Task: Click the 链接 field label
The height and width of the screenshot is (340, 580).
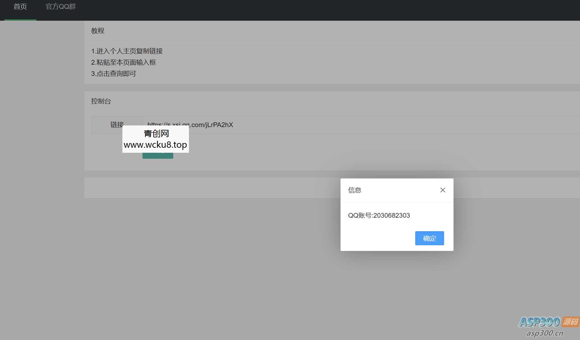Action: (x=117, y=125)
